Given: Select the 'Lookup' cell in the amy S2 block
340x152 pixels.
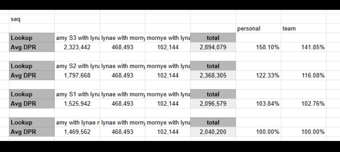Looking at the screenshot, I should coord(32,66).
